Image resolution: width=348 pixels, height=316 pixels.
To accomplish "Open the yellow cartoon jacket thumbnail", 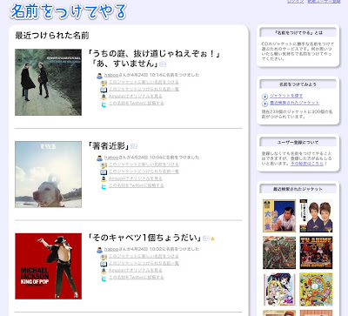I will point(316,289).
